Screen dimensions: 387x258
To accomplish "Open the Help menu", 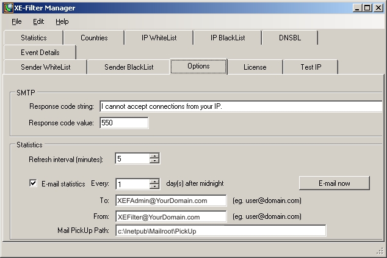I will [62, 22].
